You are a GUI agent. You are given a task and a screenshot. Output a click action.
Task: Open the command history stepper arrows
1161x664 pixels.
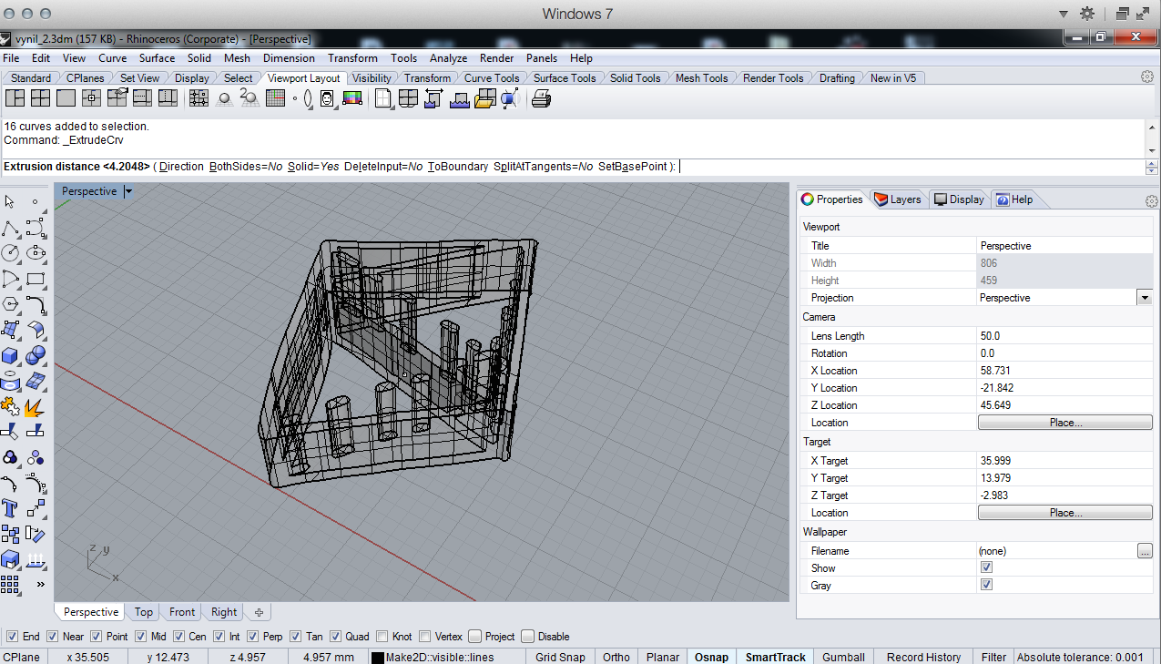pyautogui.click(x=1152, y=167)
